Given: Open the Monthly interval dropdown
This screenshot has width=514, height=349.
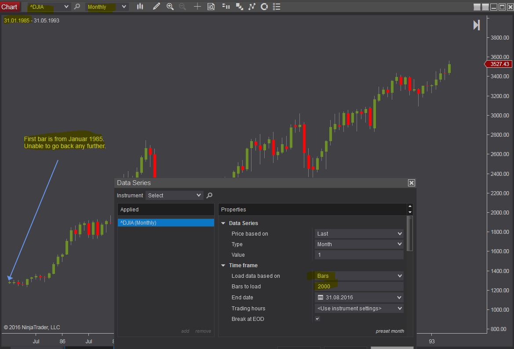Looking at the screenshot, I should (x=106, y=7).
